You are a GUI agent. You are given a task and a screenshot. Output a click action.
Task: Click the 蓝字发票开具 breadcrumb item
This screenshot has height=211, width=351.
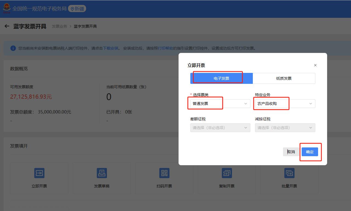pyautogui.click(x=85, y=26)
